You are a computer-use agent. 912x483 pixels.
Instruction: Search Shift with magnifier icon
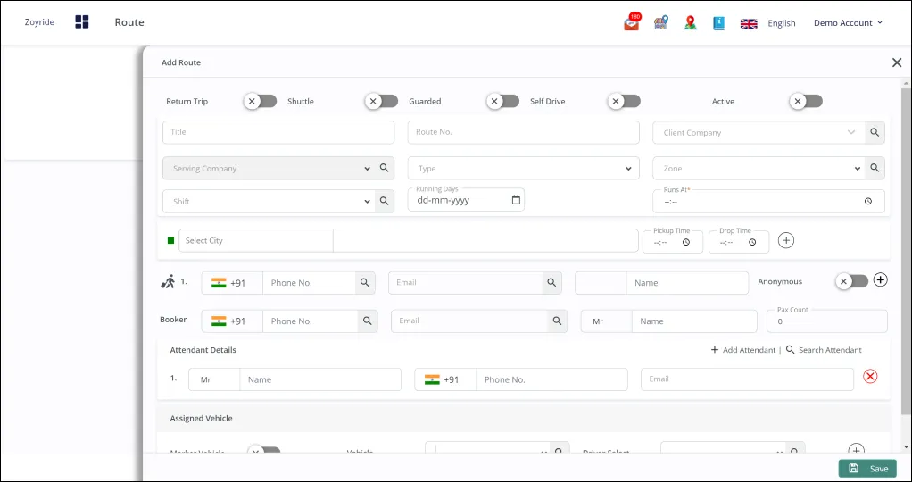[x=385, y=201]
